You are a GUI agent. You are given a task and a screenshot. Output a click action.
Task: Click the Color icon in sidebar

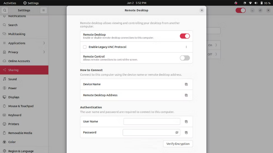(4, 142)
